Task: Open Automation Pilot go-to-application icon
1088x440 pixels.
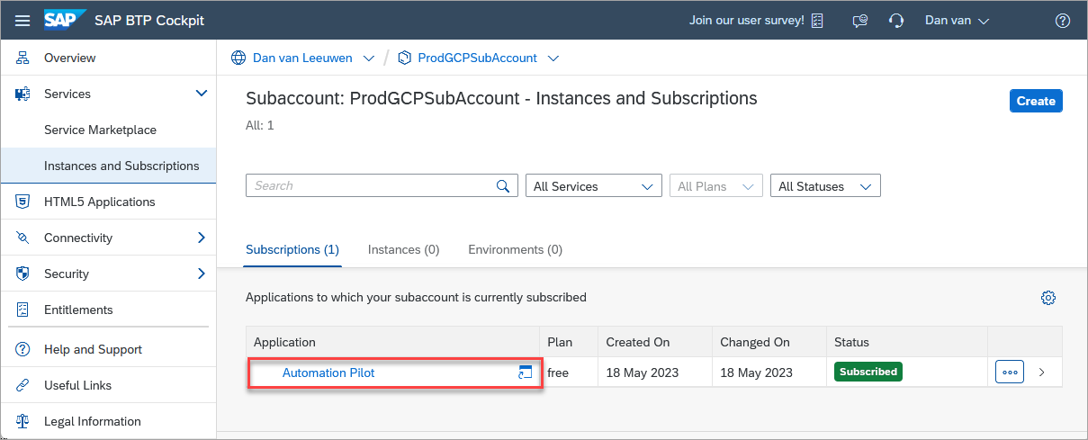Action: click(x=526, y=373)
